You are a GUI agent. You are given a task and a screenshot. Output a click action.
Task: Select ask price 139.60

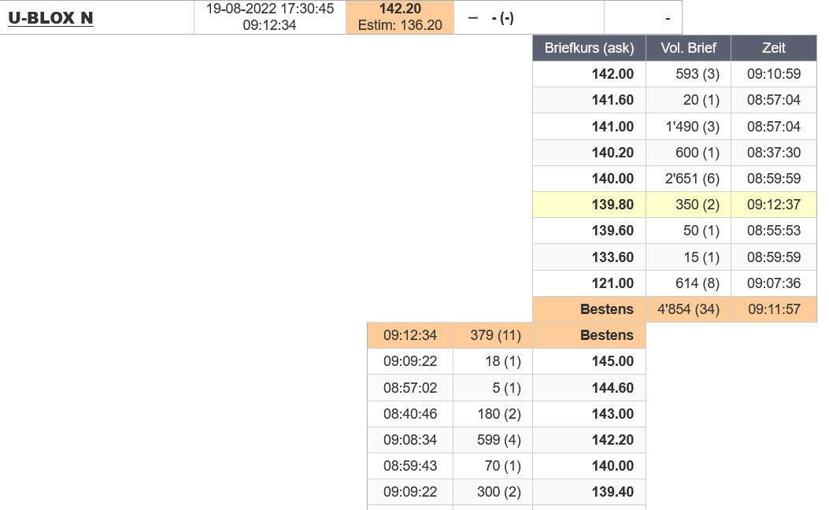click(612, 231)
